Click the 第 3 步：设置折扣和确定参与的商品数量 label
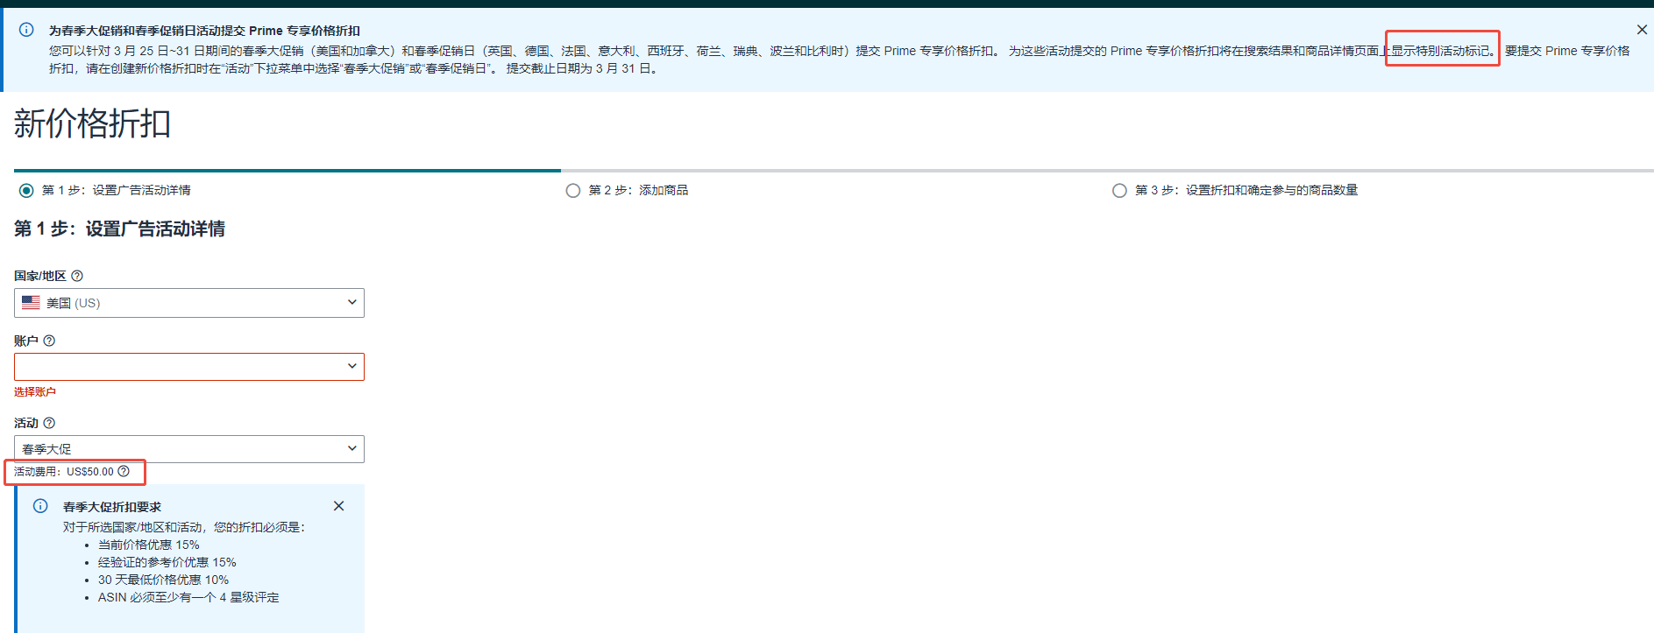The width and height of the screenshot is (1654, 633). tap(1246, 190)
